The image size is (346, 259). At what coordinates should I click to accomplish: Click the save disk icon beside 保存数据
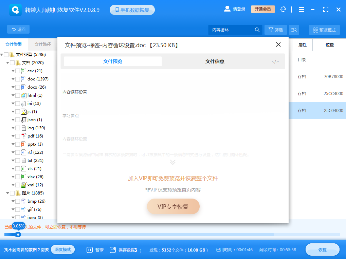[112, 249]
